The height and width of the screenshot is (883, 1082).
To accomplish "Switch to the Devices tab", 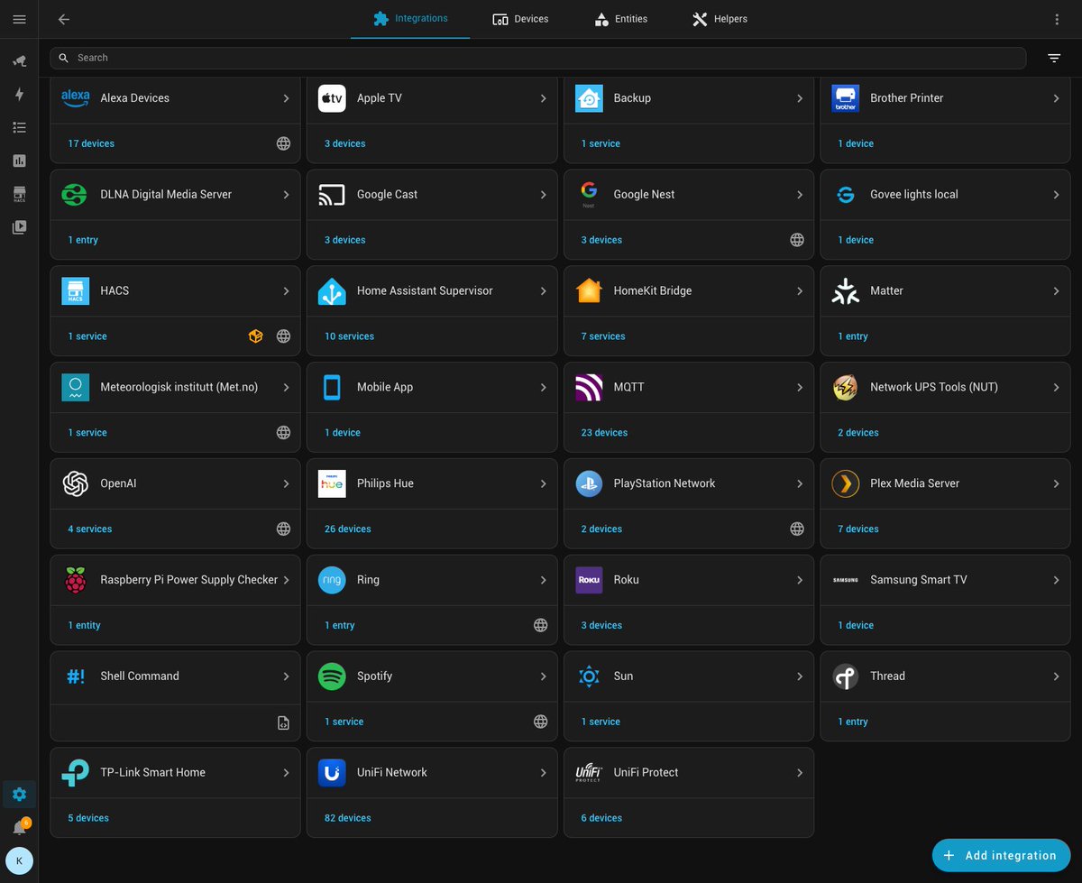I will pos(520,19).
